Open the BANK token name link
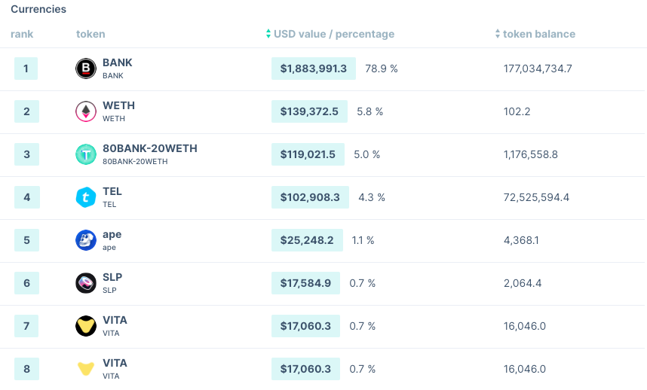The height and width of the screenshot is (390, 647). (x=117, y=63)
